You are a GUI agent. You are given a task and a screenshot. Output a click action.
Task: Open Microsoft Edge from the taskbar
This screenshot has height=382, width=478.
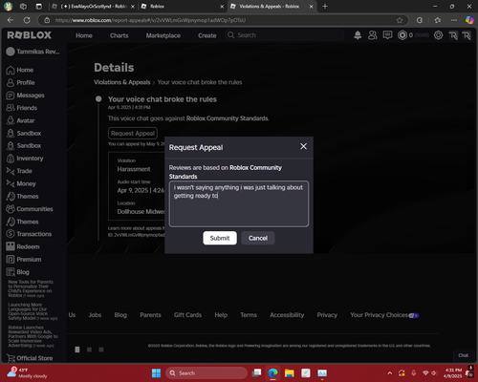click(272, 372)
